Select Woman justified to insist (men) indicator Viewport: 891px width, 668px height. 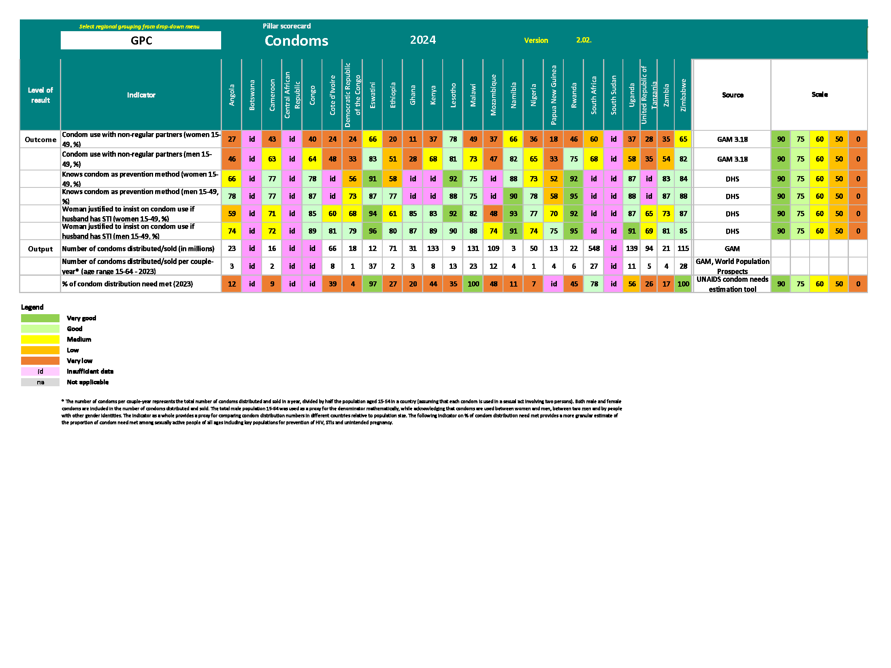click(x=141, y=231)
